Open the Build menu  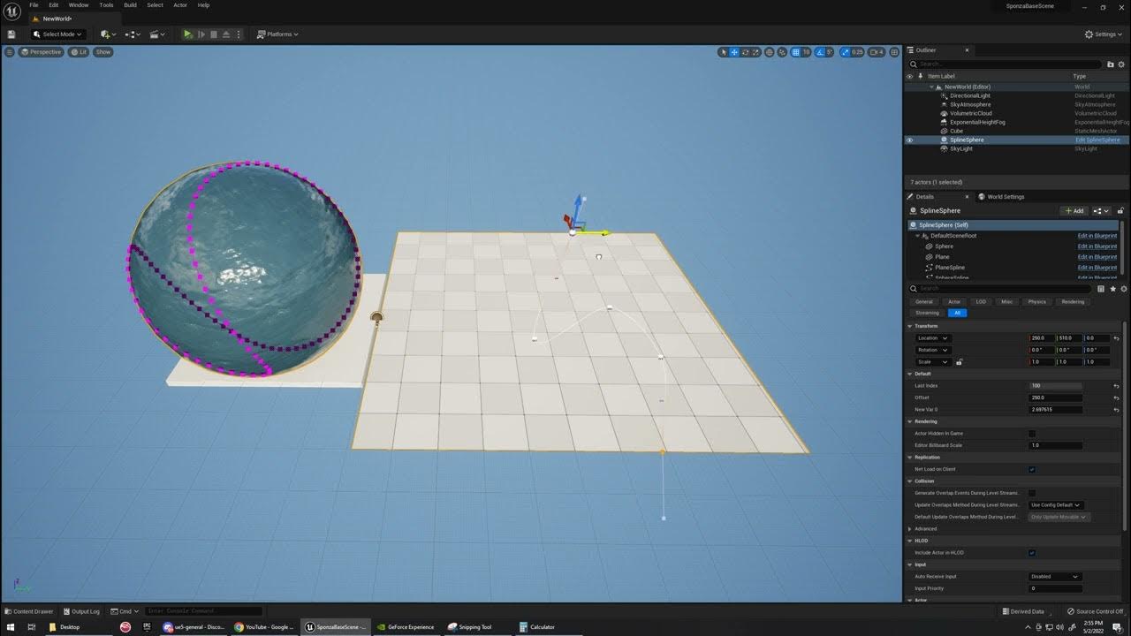130,5
